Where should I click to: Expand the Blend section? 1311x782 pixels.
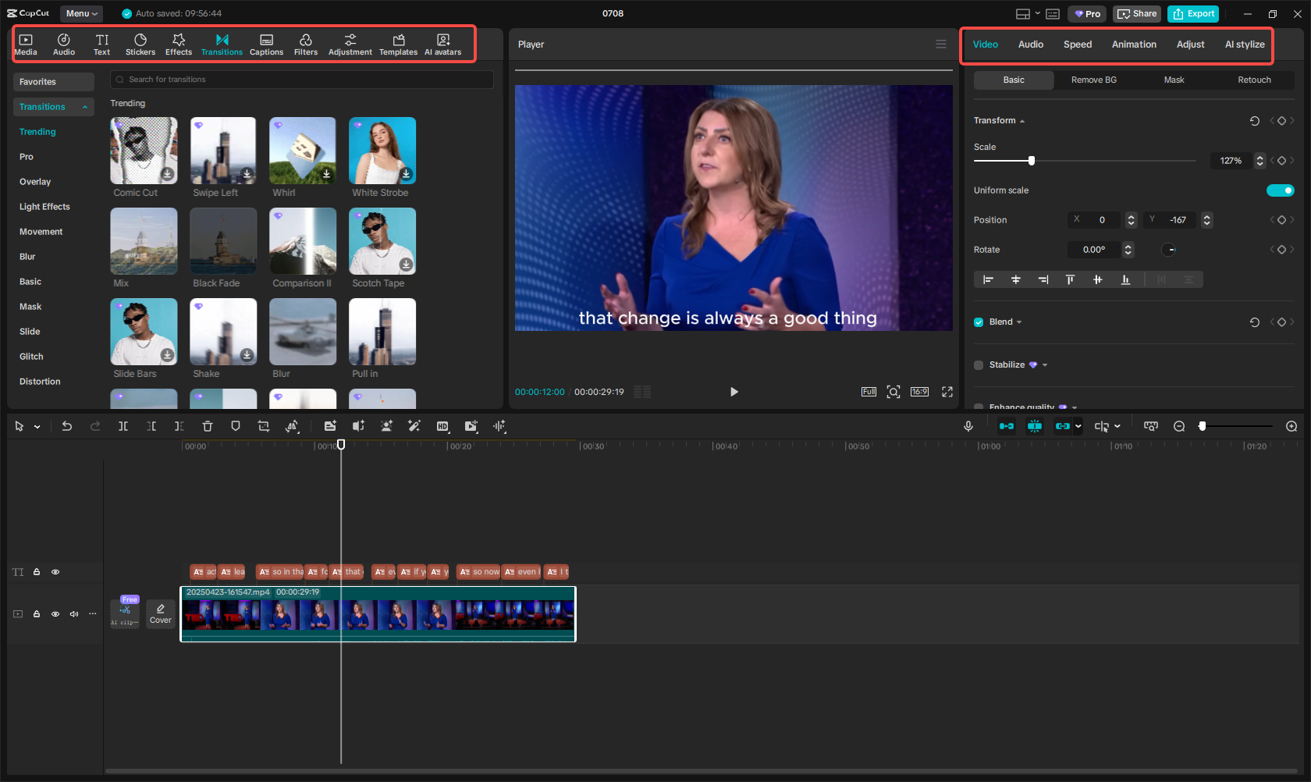(x=1019, y=322)
